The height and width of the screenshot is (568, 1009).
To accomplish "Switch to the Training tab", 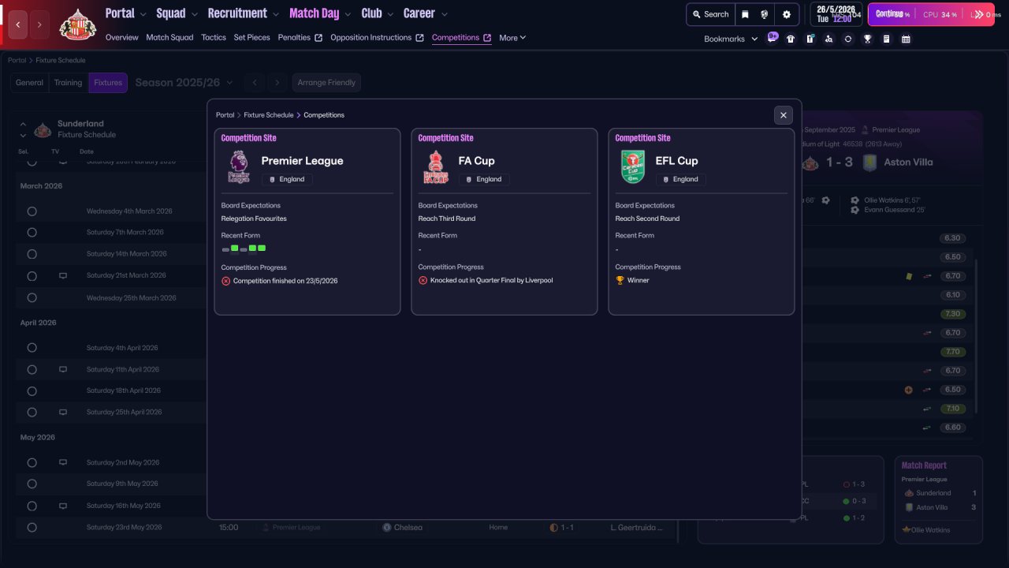I will point(68,83).
